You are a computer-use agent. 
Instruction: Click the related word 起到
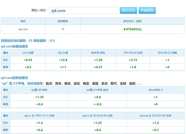click(132, 84)
